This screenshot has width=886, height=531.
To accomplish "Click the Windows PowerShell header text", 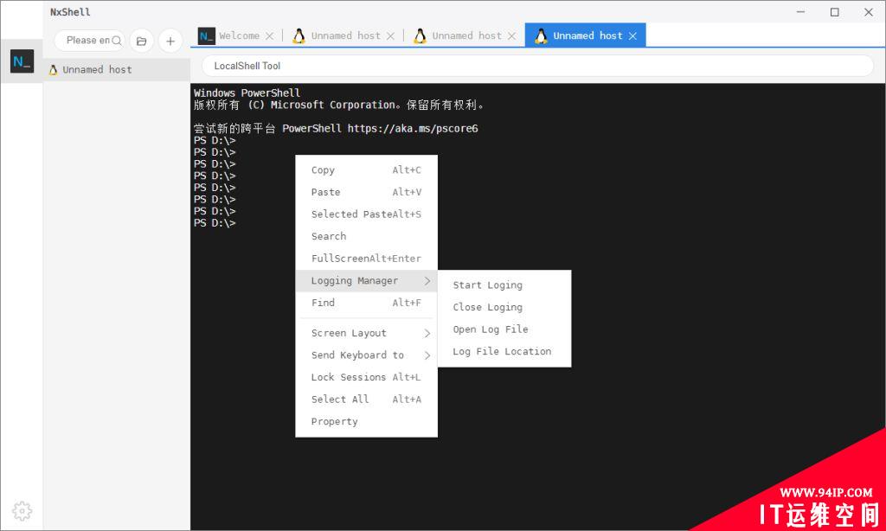I will click(x=247, y=93).
